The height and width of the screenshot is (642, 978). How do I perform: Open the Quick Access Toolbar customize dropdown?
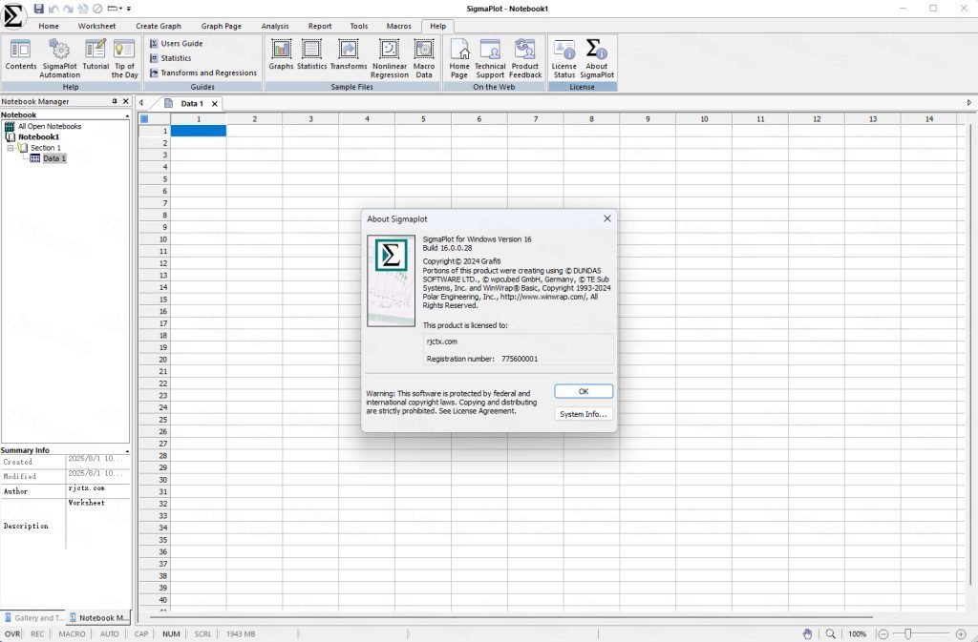(x=129, y=9)
